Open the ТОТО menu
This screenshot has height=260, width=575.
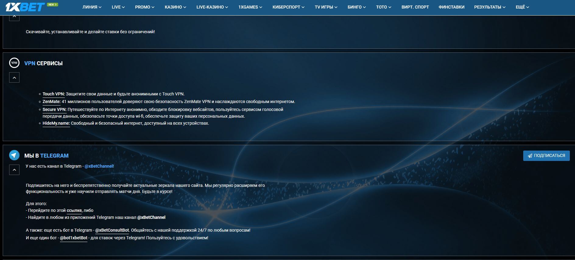tap(384, 7)
